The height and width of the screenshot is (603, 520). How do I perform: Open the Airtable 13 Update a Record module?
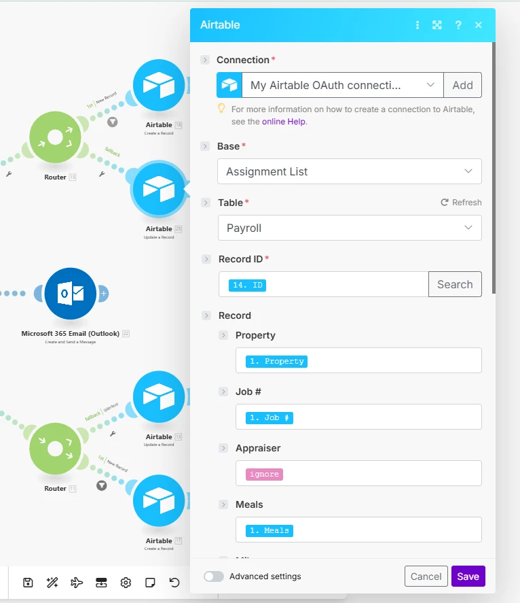(159, 397)
